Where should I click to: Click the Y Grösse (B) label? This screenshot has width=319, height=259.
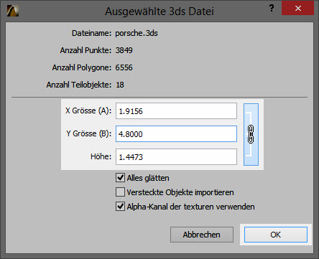tap(89, 133)
